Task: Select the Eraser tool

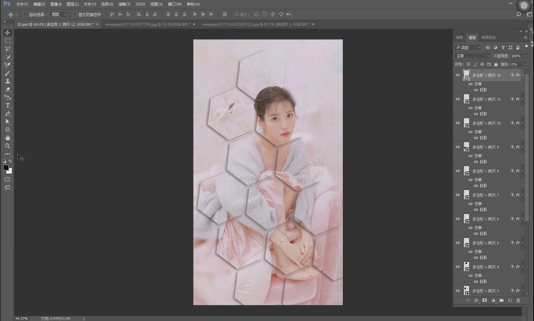Action: click(x=8, y=89)
